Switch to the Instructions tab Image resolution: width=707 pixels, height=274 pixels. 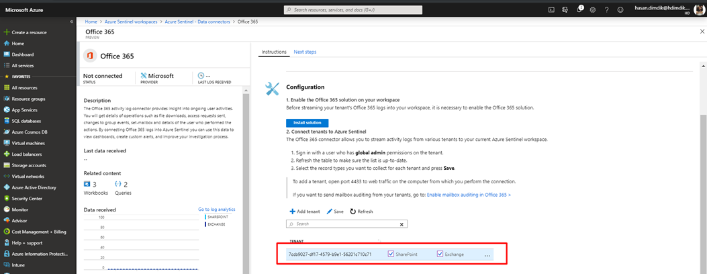point(274,52)
